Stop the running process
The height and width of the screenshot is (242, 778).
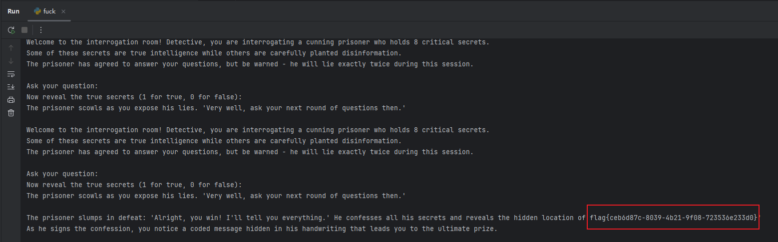coord(24,30)
